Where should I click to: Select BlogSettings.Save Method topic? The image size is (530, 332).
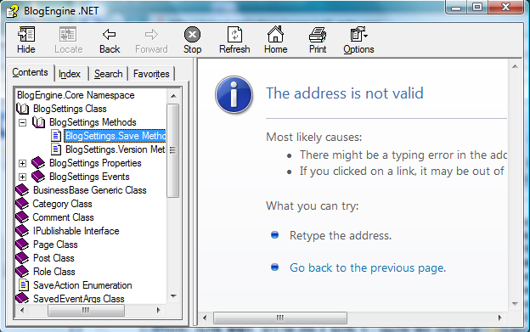click(x=115, y=136)
